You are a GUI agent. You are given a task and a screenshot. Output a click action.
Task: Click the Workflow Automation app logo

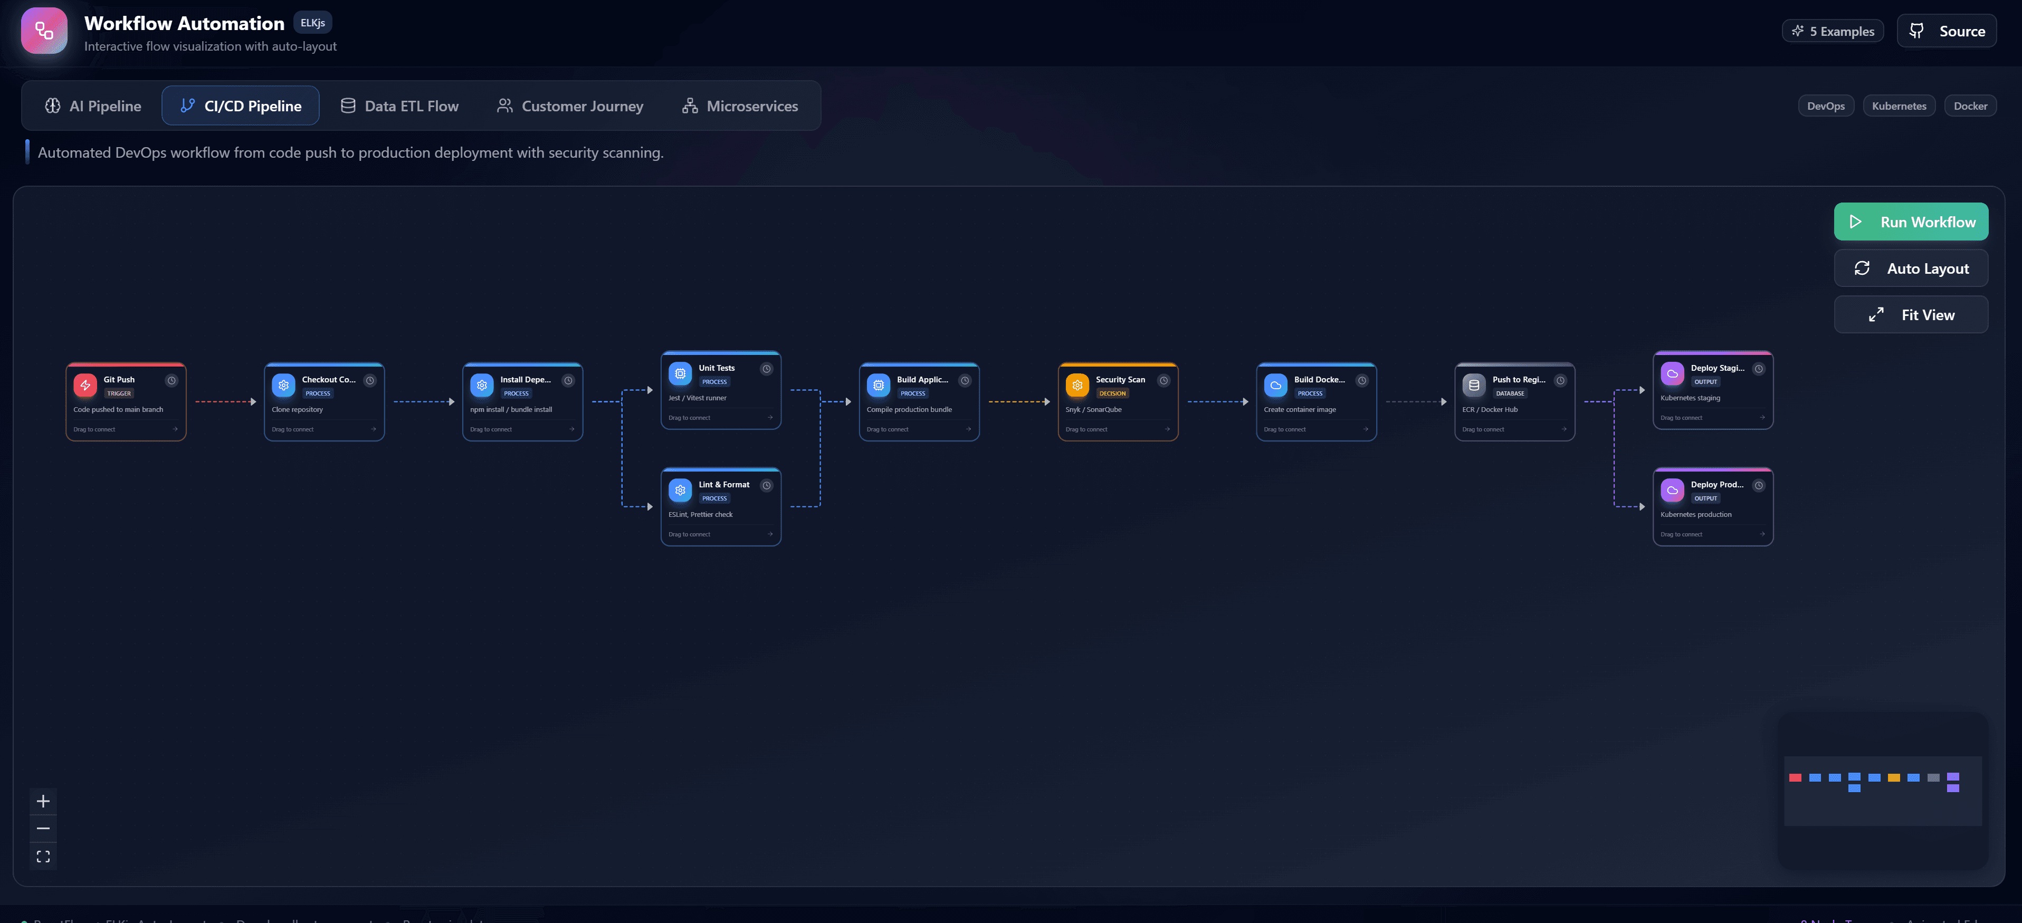43,31
